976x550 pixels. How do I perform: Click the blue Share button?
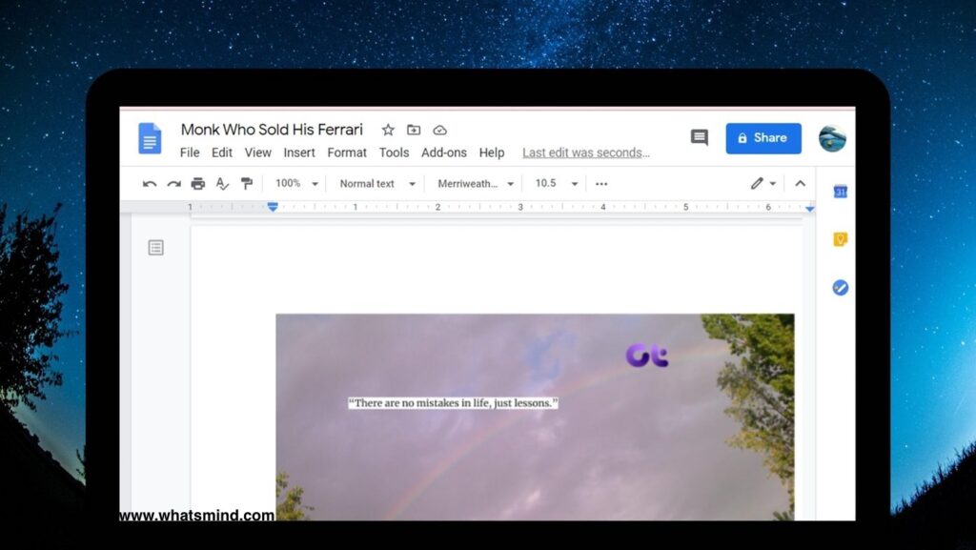(763, 138)
